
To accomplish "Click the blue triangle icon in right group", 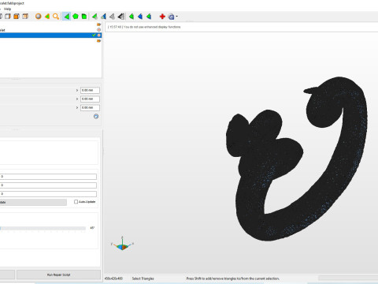I will coord(140,17).
